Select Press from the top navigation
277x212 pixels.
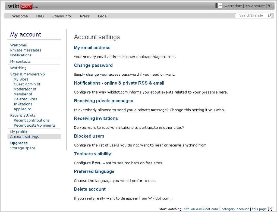(x=84, y=16)
